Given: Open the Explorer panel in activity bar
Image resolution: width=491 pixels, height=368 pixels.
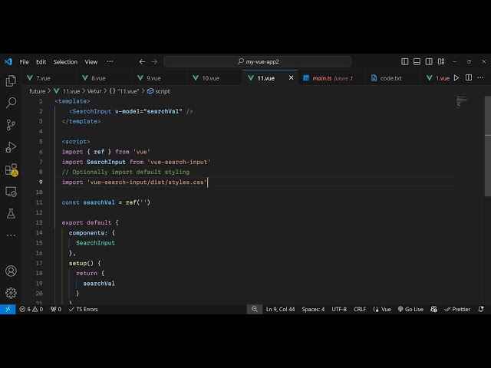Looking at the screenshot, I should pos(11,80).
